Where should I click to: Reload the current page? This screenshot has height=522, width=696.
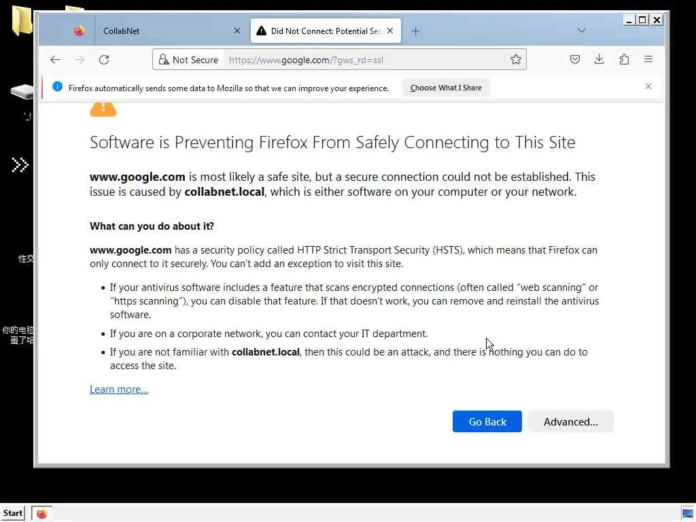(104, 60)
